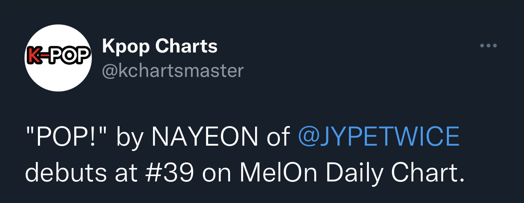Click the word "of" before @JYPETWICE
Screen dimensions: 524x203
click(x=278, y=138)
